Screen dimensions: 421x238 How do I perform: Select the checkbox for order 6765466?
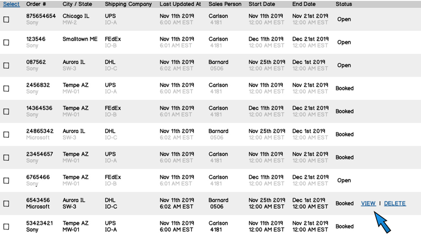click(6, 181)
